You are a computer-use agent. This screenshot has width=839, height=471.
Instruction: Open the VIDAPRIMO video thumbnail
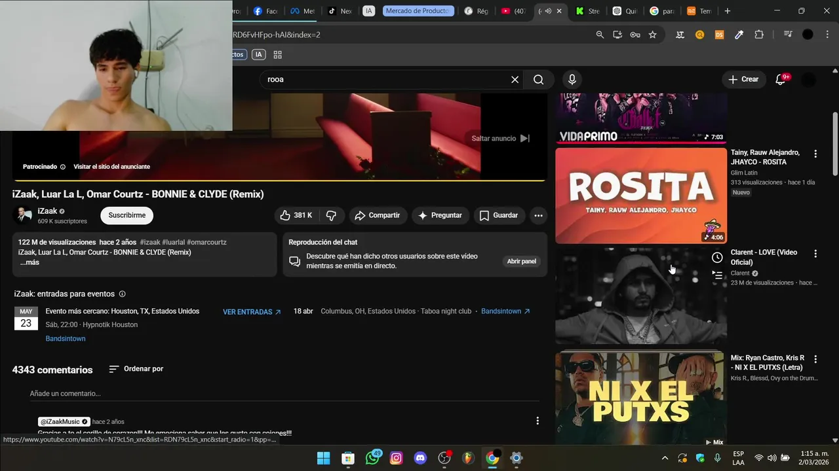(641, 118)
